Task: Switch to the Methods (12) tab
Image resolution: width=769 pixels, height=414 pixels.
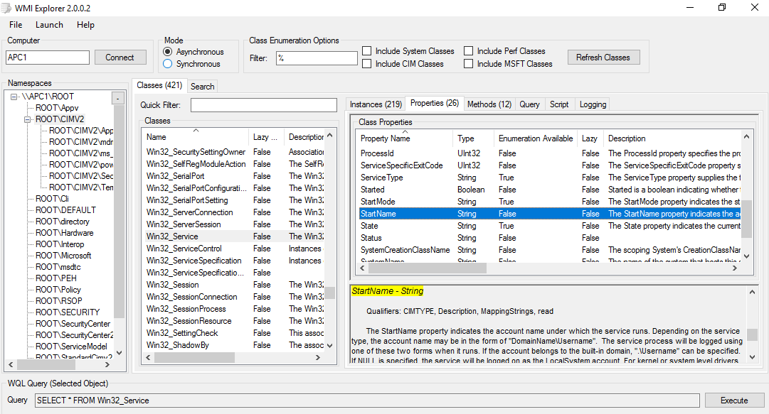Action: 489,104
